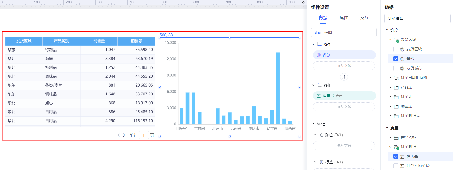
Task: Click the 颜色 droplet icon
Action: [x=322, y=135]
